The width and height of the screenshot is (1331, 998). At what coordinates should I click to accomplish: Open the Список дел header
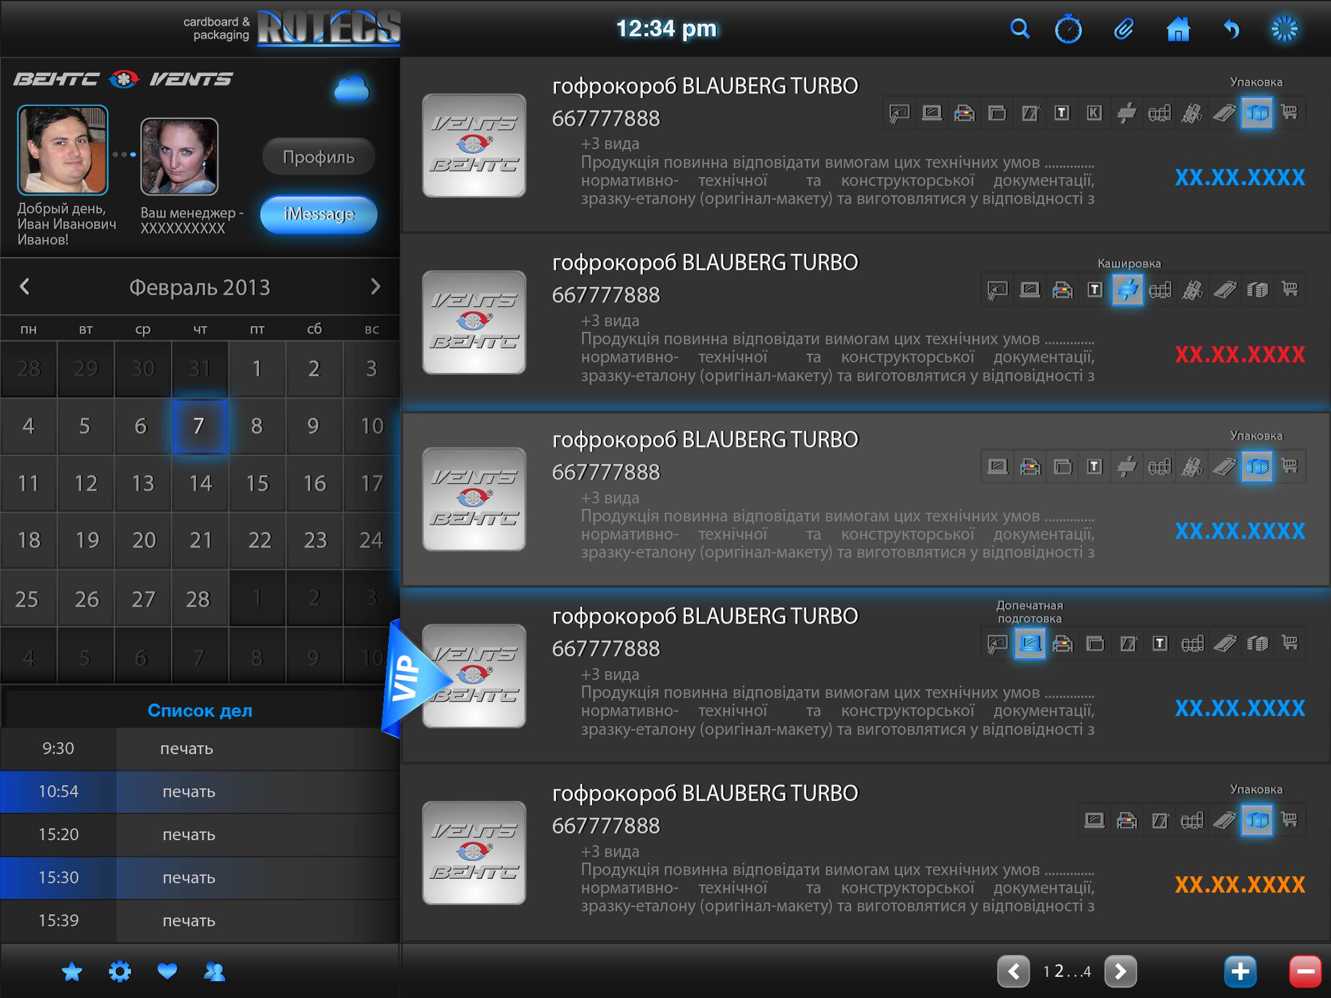coord(200,710)
